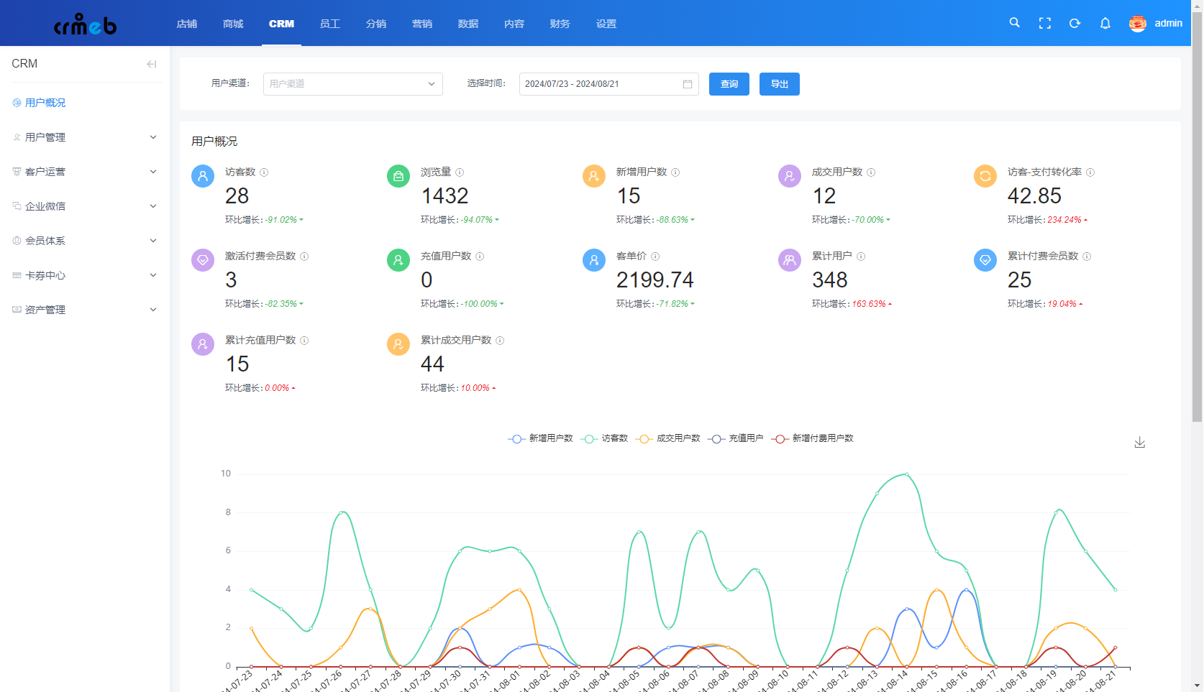
Task: Click the search icon in the header
Action: (x=1014, y=23)
